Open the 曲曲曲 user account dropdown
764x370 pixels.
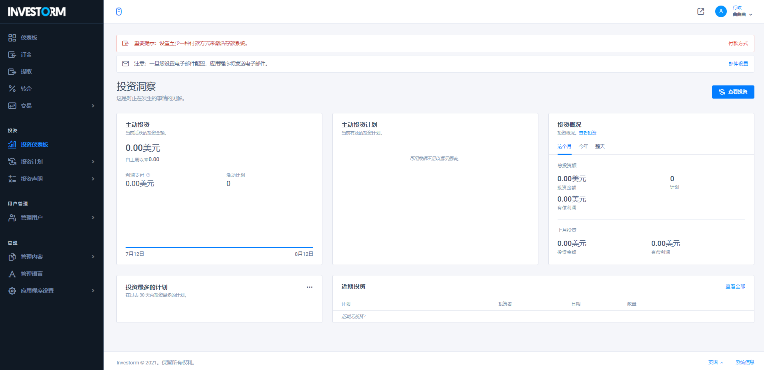tap(742, 14)
